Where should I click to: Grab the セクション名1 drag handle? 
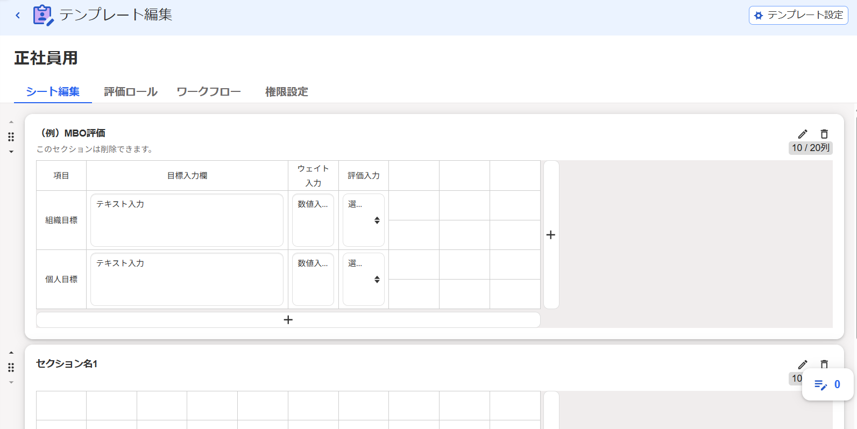11,368
